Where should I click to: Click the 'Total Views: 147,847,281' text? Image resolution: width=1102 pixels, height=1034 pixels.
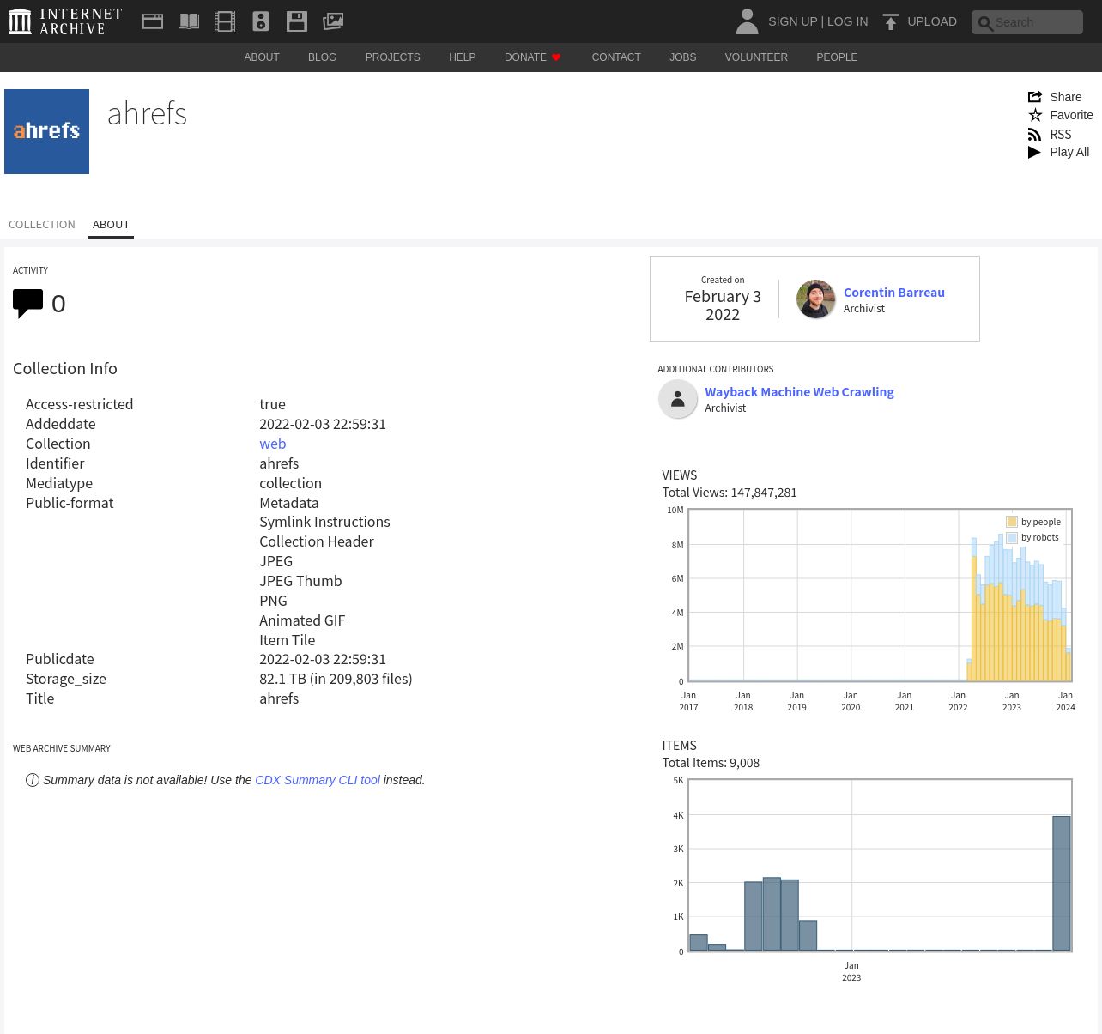730,493
